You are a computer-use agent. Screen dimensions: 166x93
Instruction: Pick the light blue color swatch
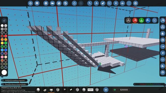[2, 50]
